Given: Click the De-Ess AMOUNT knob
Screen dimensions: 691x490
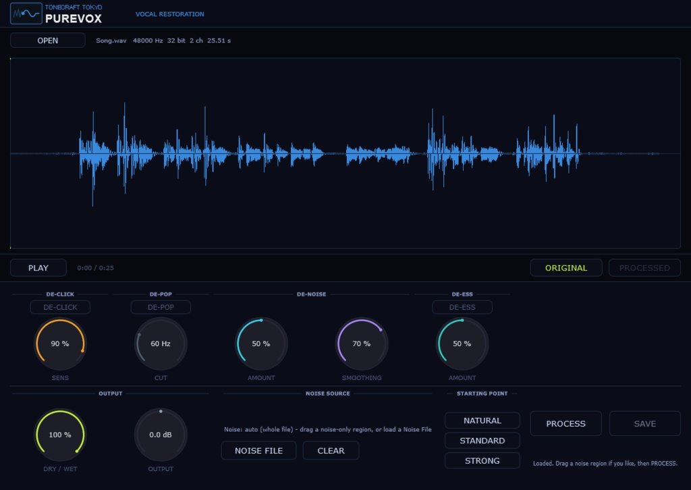Looking at the screenshot, I should tap(462, 344).
